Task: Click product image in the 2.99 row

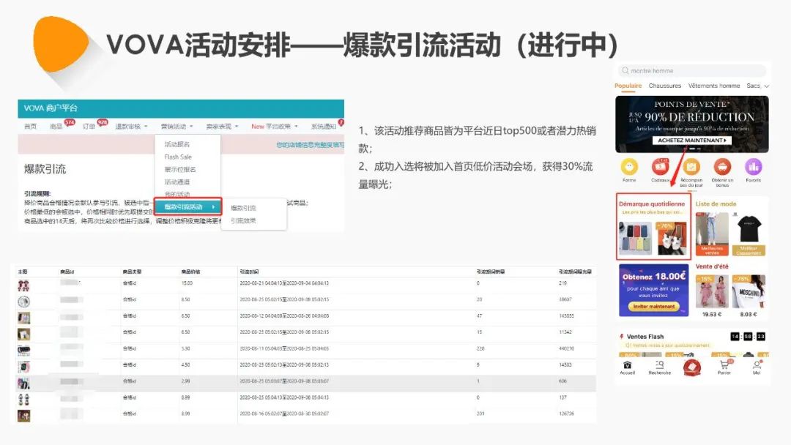Action: pos(23,384)
